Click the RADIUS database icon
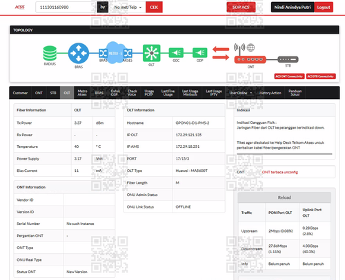 (x=50, y=53)
